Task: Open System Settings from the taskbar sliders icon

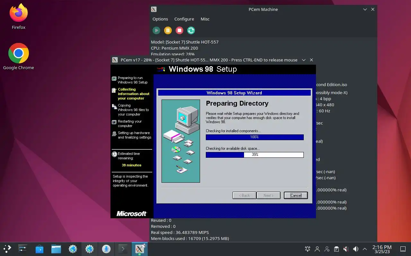Action: 23,249
